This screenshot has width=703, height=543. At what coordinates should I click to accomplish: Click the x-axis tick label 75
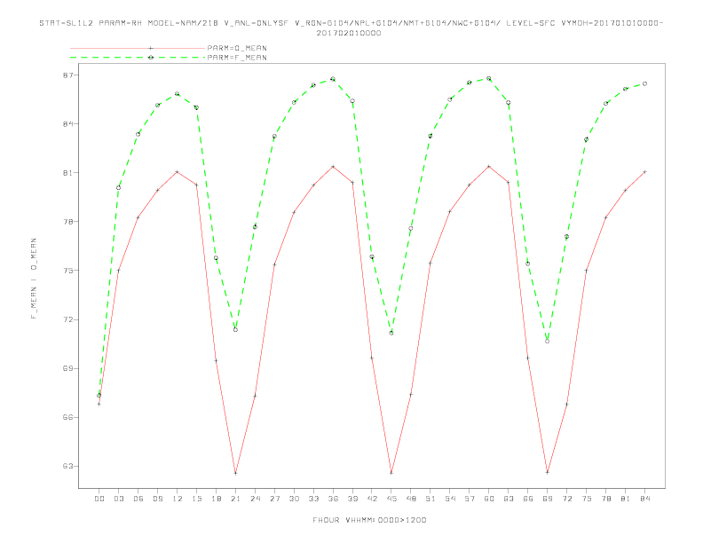(x=587, y=499)
